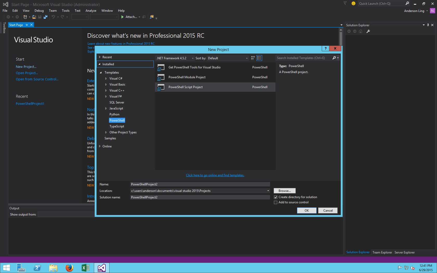Click the green Start arrow next to Attach

pos(122,17)
